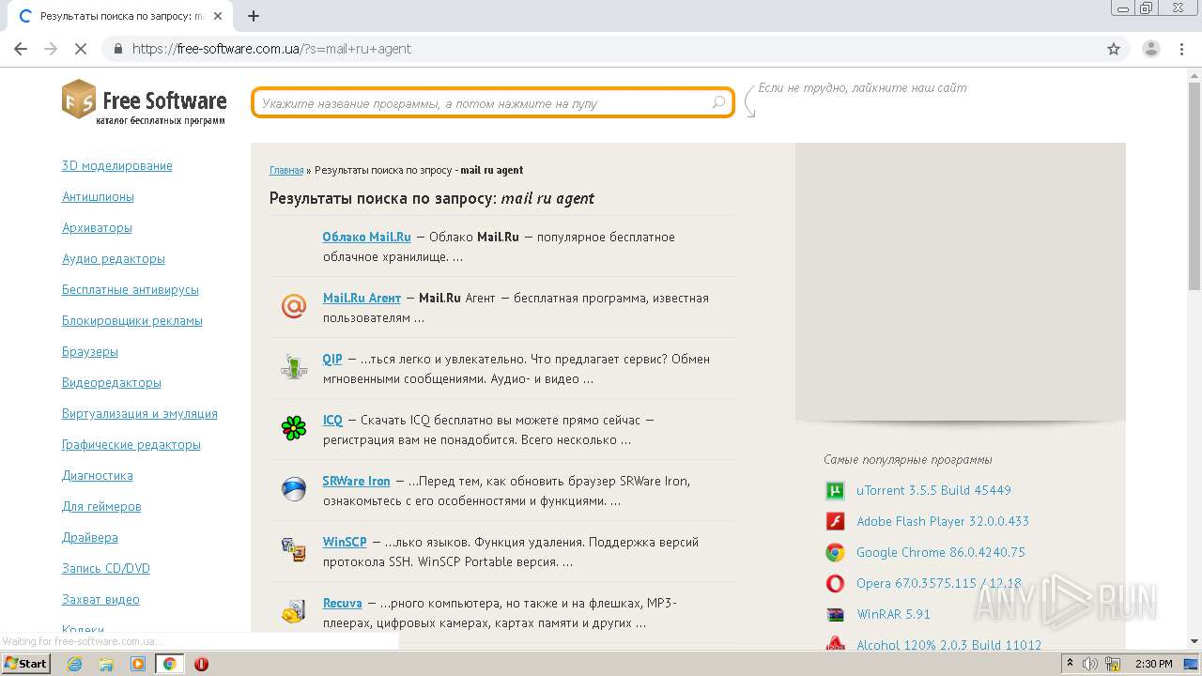Viewport: 1202px width, 676px height.
Task: Click the QIP program icon
Action: point(294,367)
